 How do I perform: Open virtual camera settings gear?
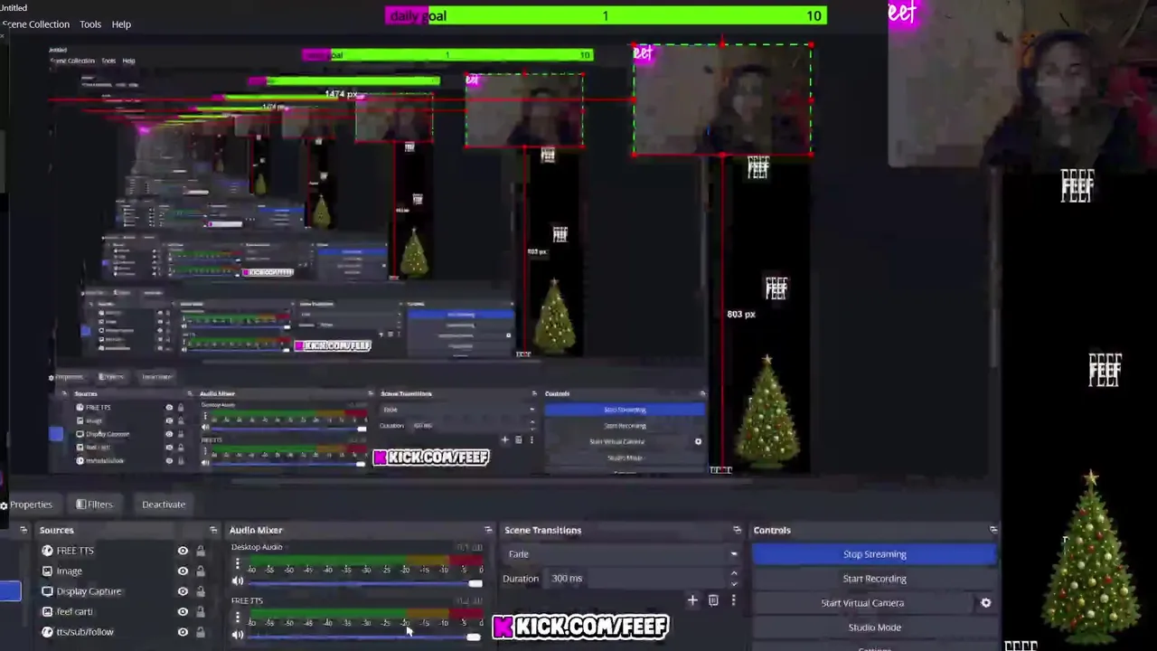[986, 603]
